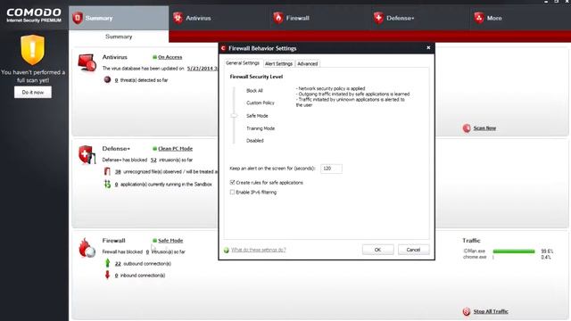Click the Scan Now icon
This screenshot has height=321, width=571.
pyautogui.click(x=467, y=128)
